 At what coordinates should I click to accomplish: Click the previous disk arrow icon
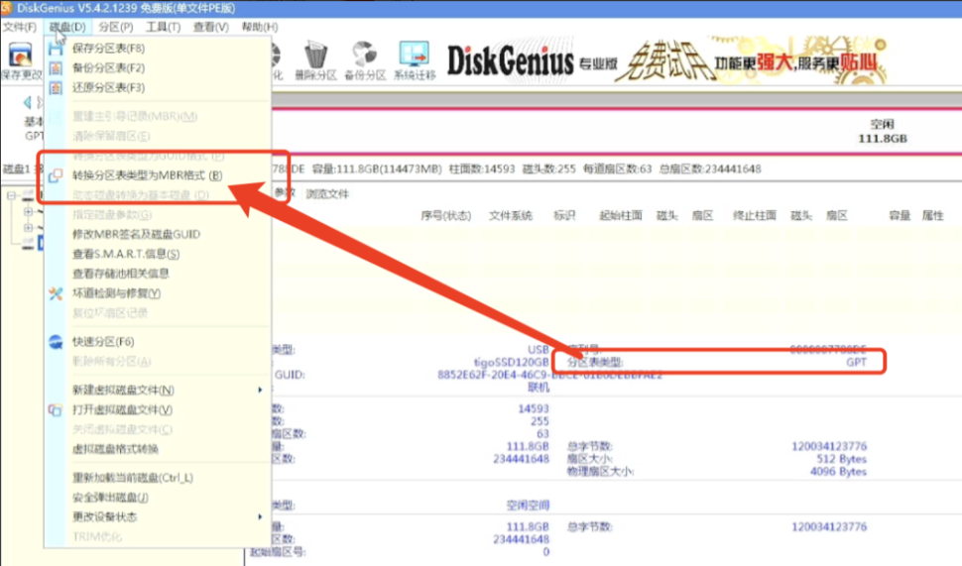pyautogui.click(x=27, y=102)
